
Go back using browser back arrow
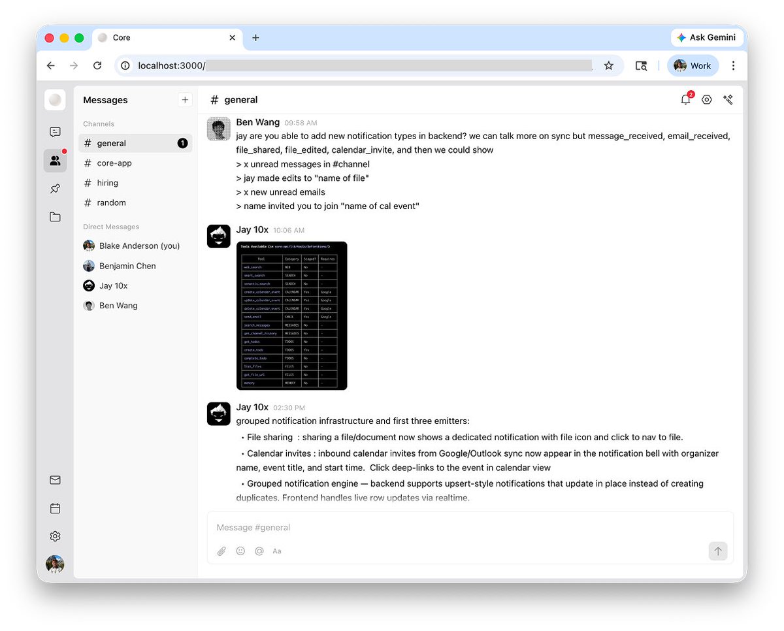pyautogui.click(x=51, y=65)
